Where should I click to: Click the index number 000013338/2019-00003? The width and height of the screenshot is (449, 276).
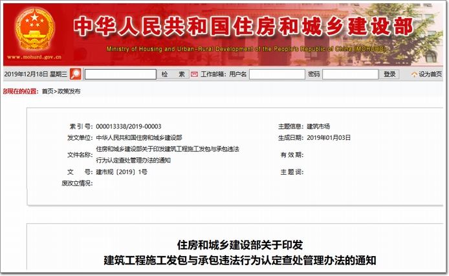(x=129, y=126)
